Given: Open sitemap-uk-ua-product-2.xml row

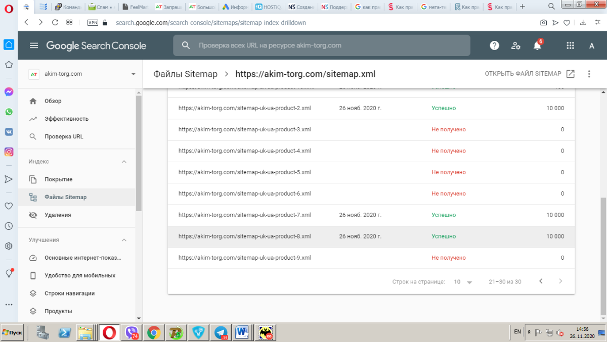Looking at the screenshot, I should click(x=371, y=108).
